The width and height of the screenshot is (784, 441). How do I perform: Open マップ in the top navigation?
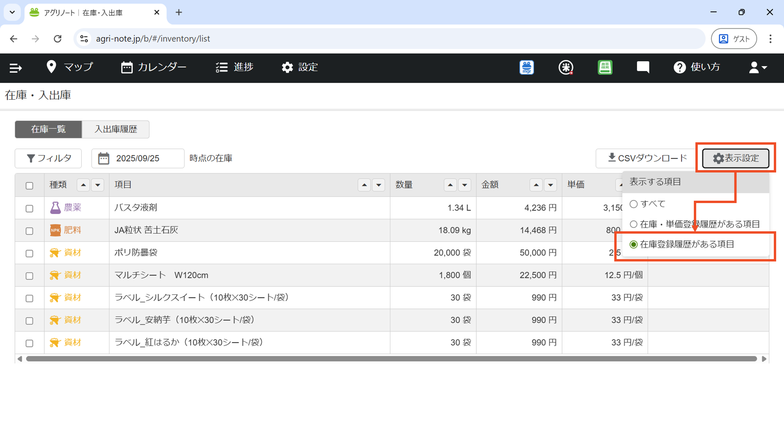tap(70, 67)
